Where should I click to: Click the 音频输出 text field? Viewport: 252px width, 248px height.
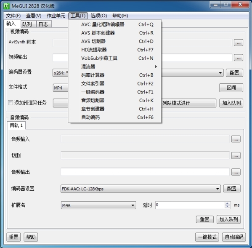coord(145,172)
